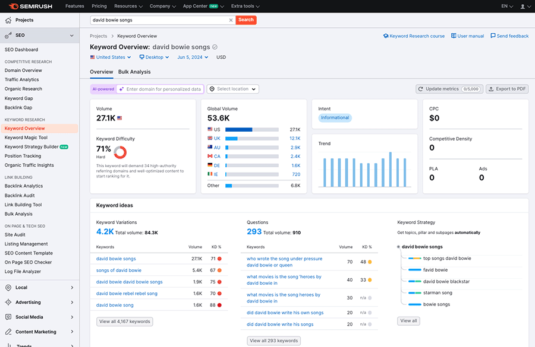Click the UK volume bar in Global Volume
This screenshot has height=347, width=535.
(252, 139)
